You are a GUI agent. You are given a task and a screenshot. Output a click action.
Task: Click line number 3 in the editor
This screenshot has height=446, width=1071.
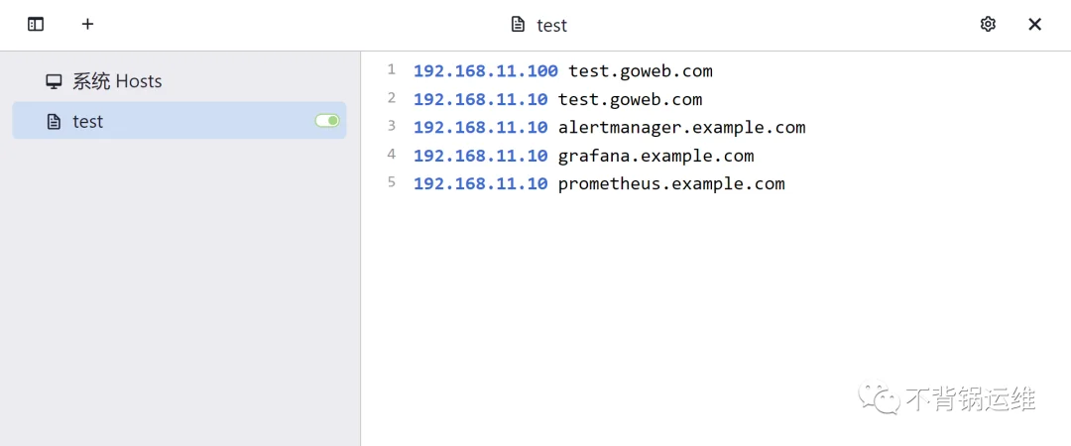392,126
